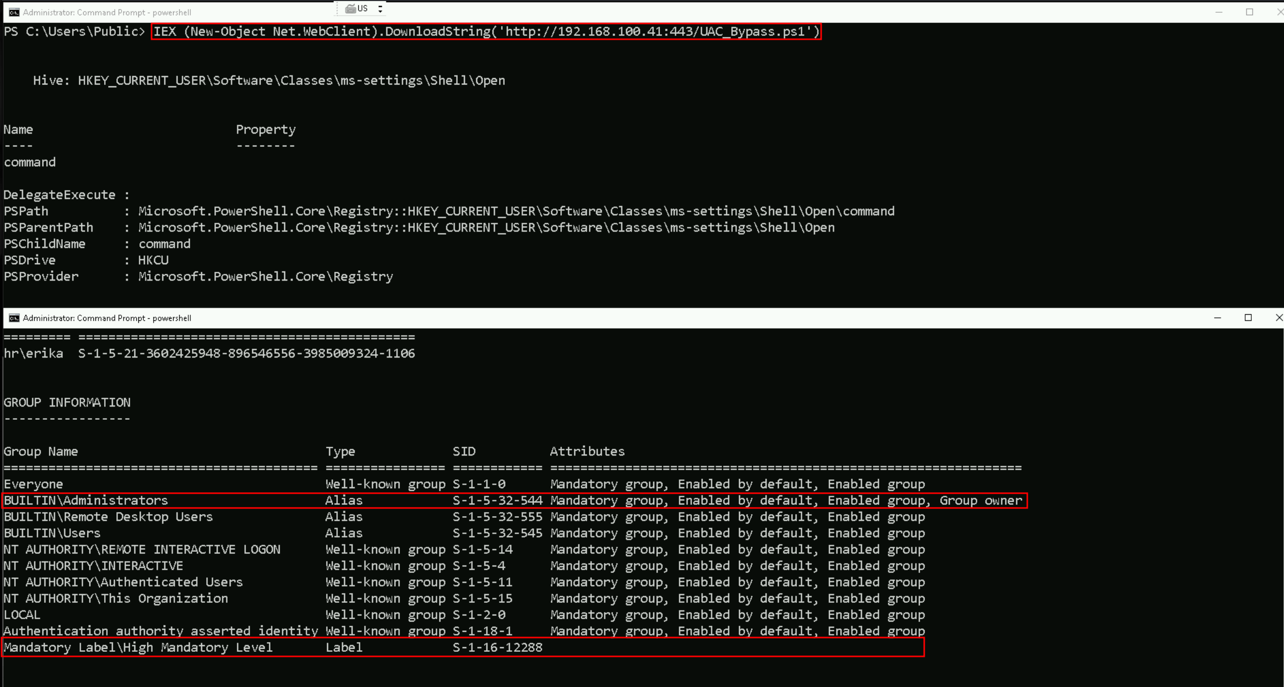
Task: Click the GROUP INFORMATION heading
Action: (67, 402)
